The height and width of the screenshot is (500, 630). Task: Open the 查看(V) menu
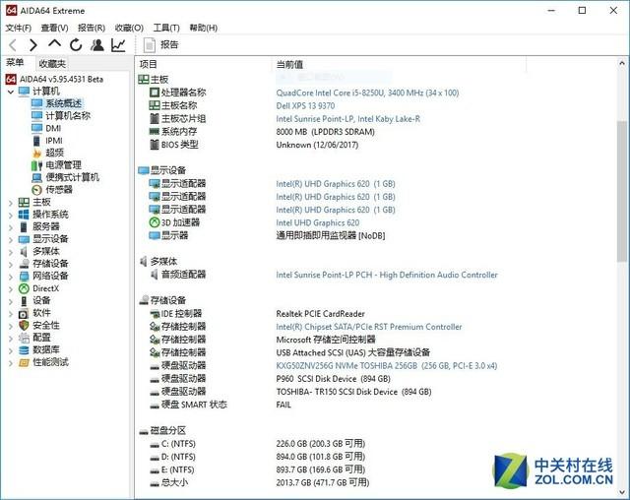(54, 28)
